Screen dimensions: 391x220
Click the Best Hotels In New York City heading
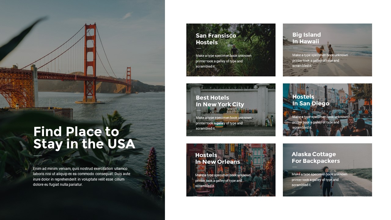(x=220, y=101)
